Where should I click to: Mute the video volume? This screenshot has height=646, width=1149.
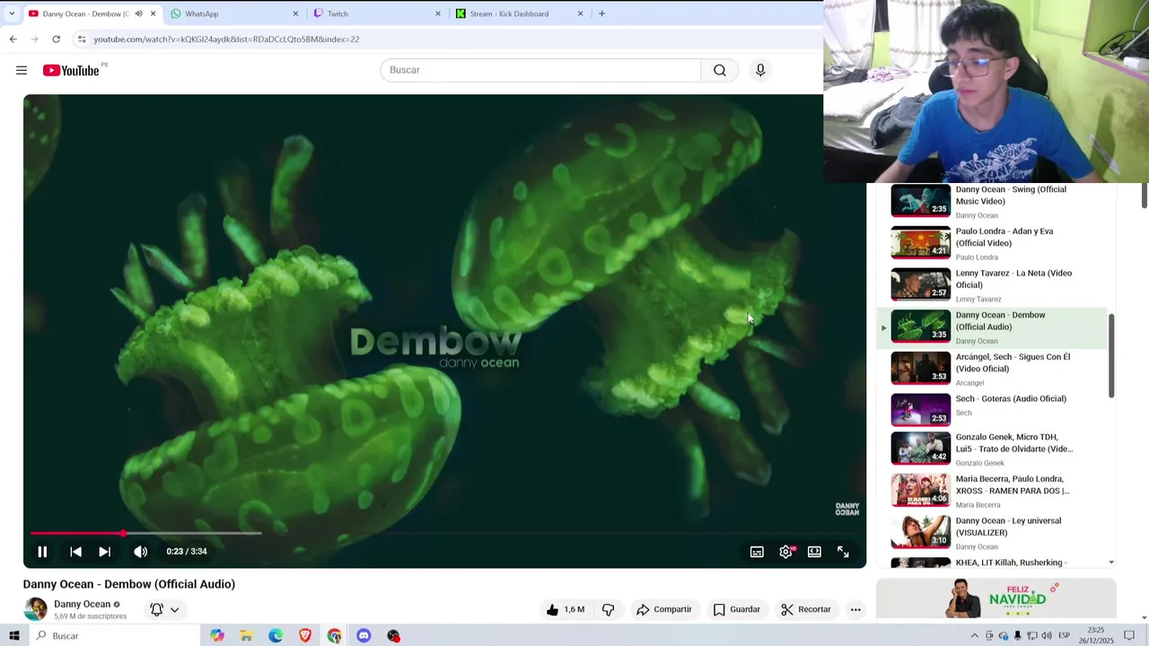point(140,552)
